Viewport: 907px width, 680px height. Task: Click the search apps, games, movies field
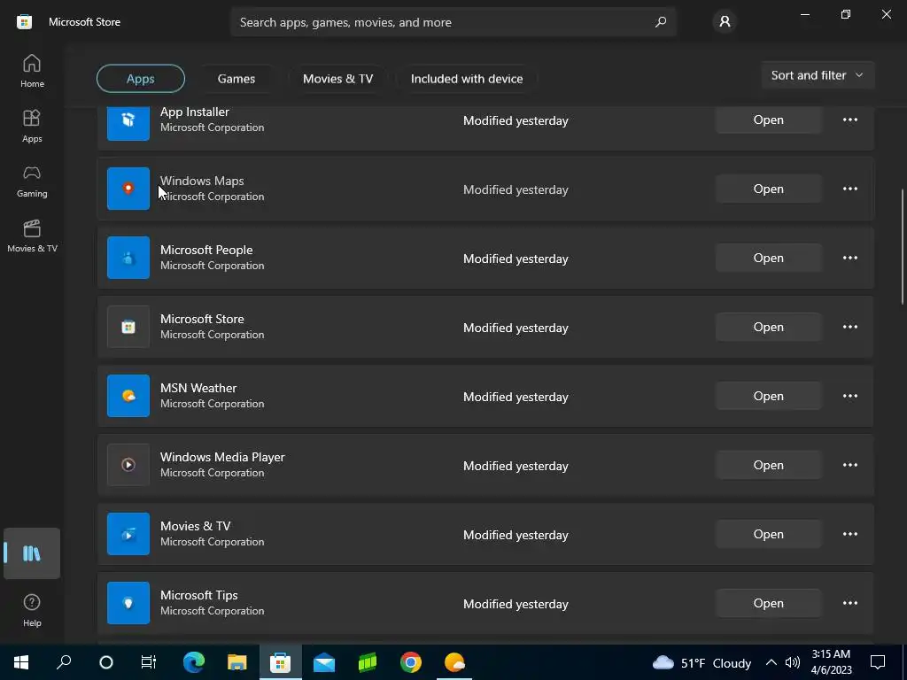(x=453, y=22)
